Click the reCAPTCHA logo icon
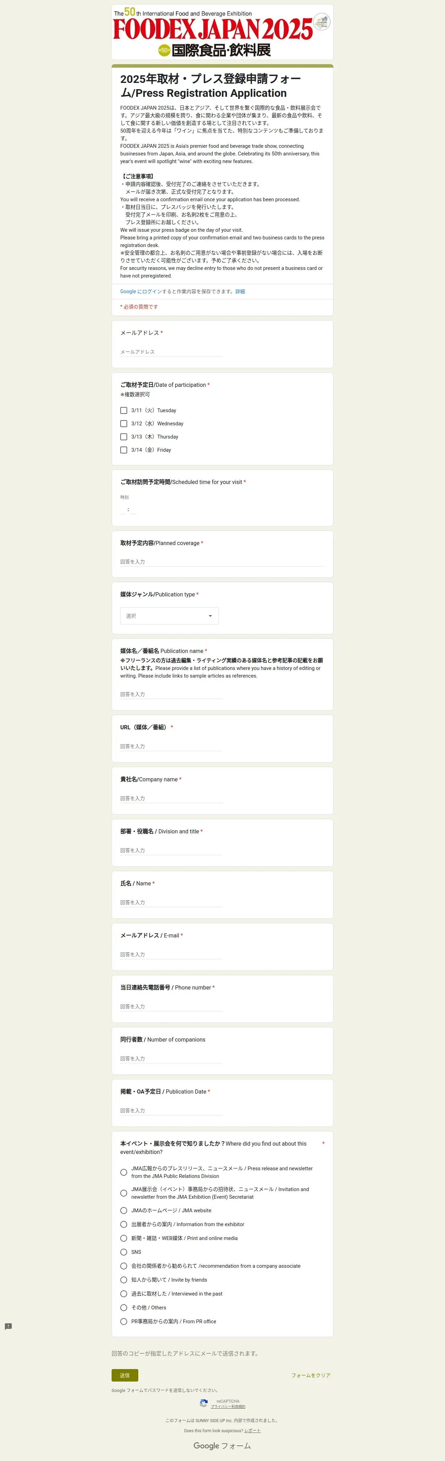Viewport: 445px width, 1461px height. coord(203,1403)
